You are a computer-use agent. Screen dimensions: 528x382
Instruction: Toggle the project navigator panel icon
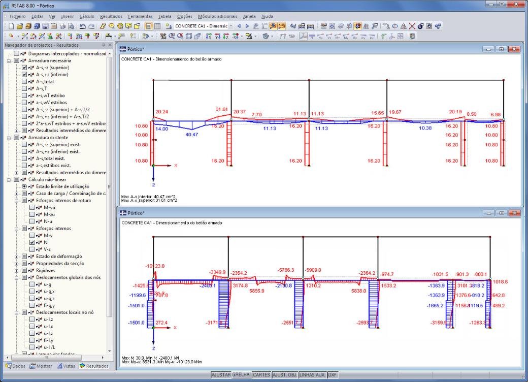pos(148,26)
